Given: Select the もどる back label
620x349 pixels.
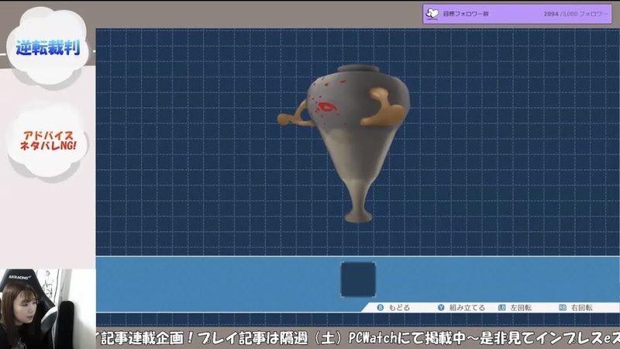Looking at the screenshot, I should click(x=399, y=307).
